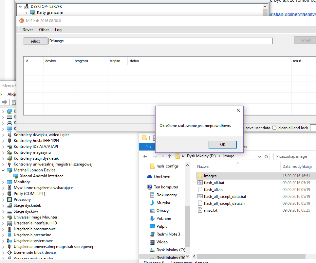
Task: Select the Xiaomi Android Interface device icon
Action: [x=16, y=176]
